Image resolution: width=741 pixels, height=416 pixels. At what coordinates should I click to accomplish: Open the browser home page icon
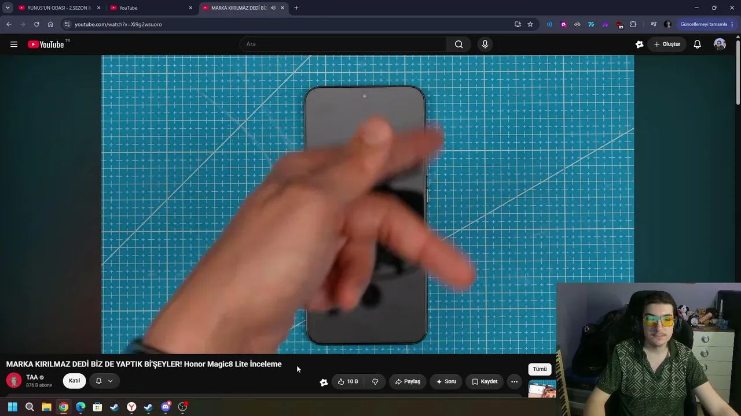point(50,24)
